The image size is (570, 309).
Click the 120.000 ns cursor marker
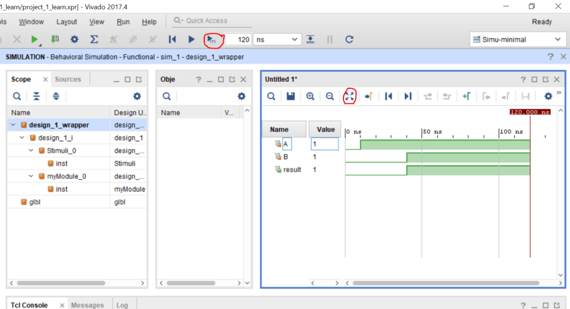tap(530, 112)
